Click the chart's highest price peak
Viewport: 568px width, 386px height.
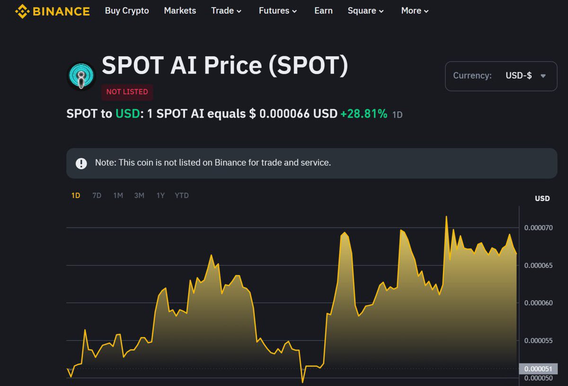click(x=446, y=216)
